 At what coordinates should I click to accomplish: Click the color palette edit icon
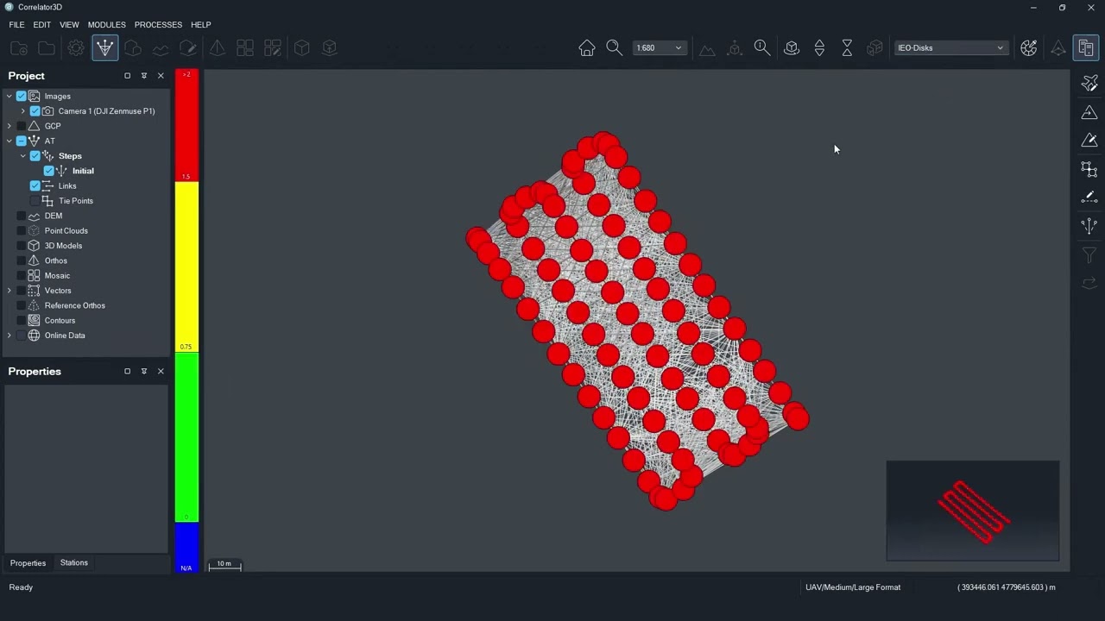pos(1028,48)
